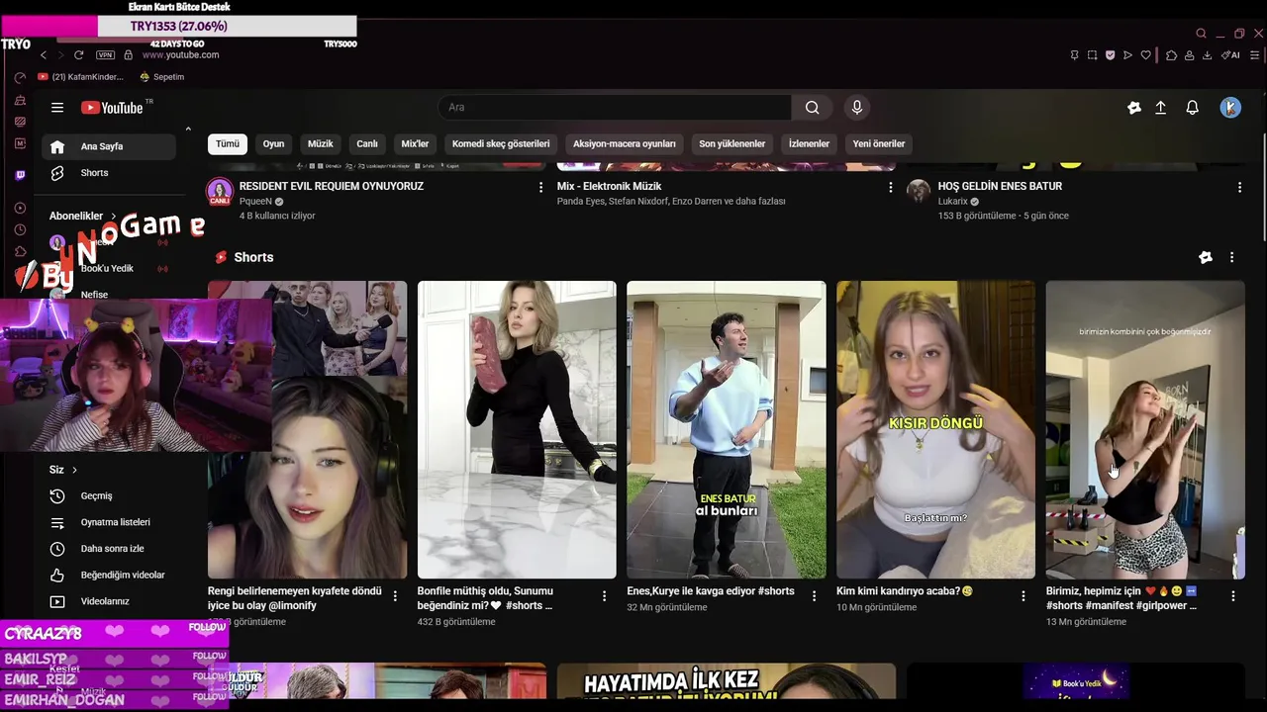Open the browser tab search magnifier
Screen dimensions: 1267x712
[1202, 34]
